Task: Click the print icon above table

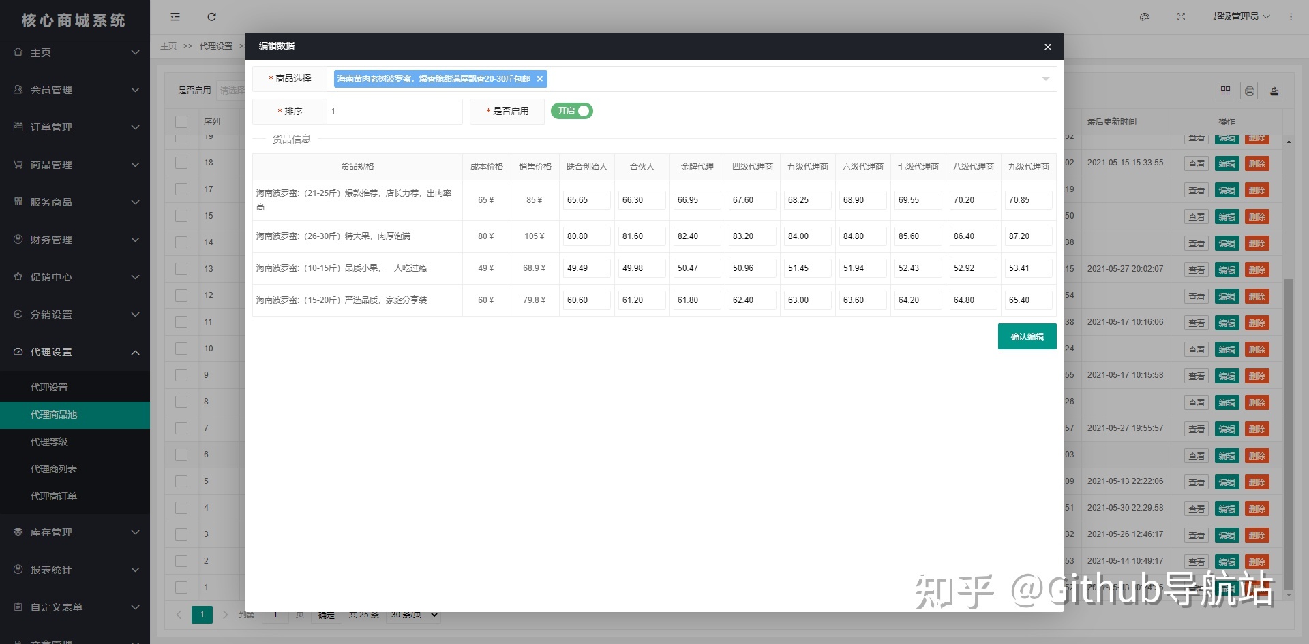Action: (1250, 91)
